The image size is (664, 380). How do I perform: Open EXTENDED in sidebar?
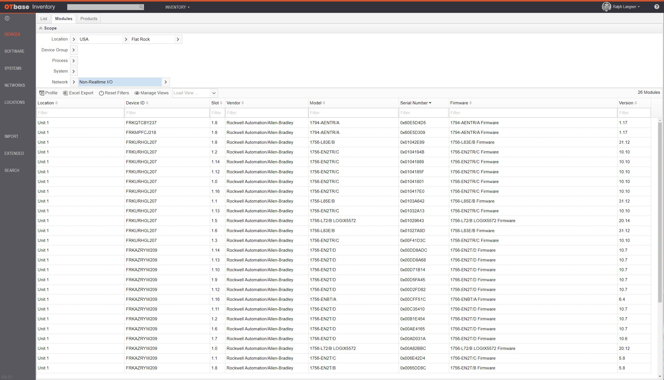pyautogui.click(x=14, y=153)
